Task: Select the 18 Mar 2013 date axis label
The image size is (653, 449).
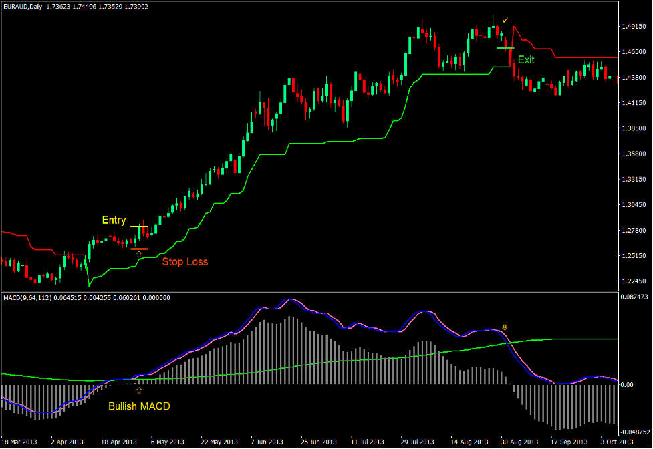Action: coord(18,442)
